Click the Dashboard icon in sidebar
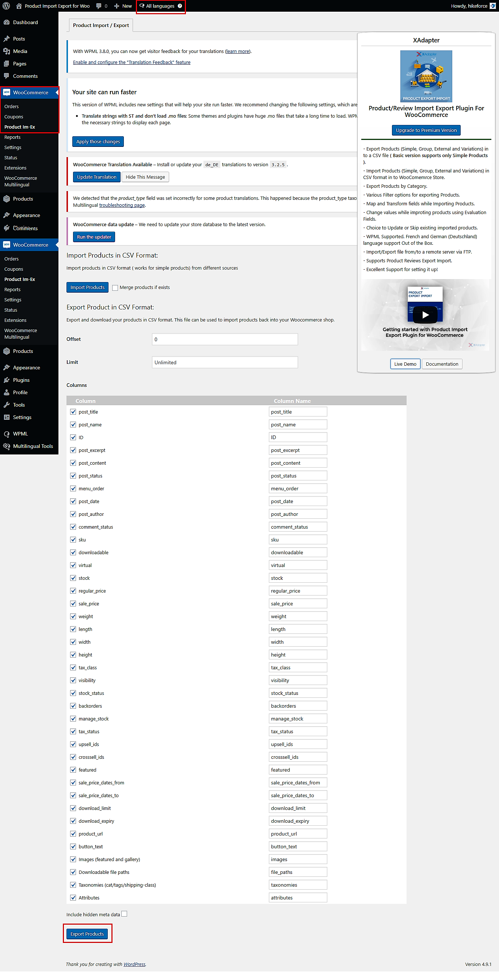 point(7,22)
